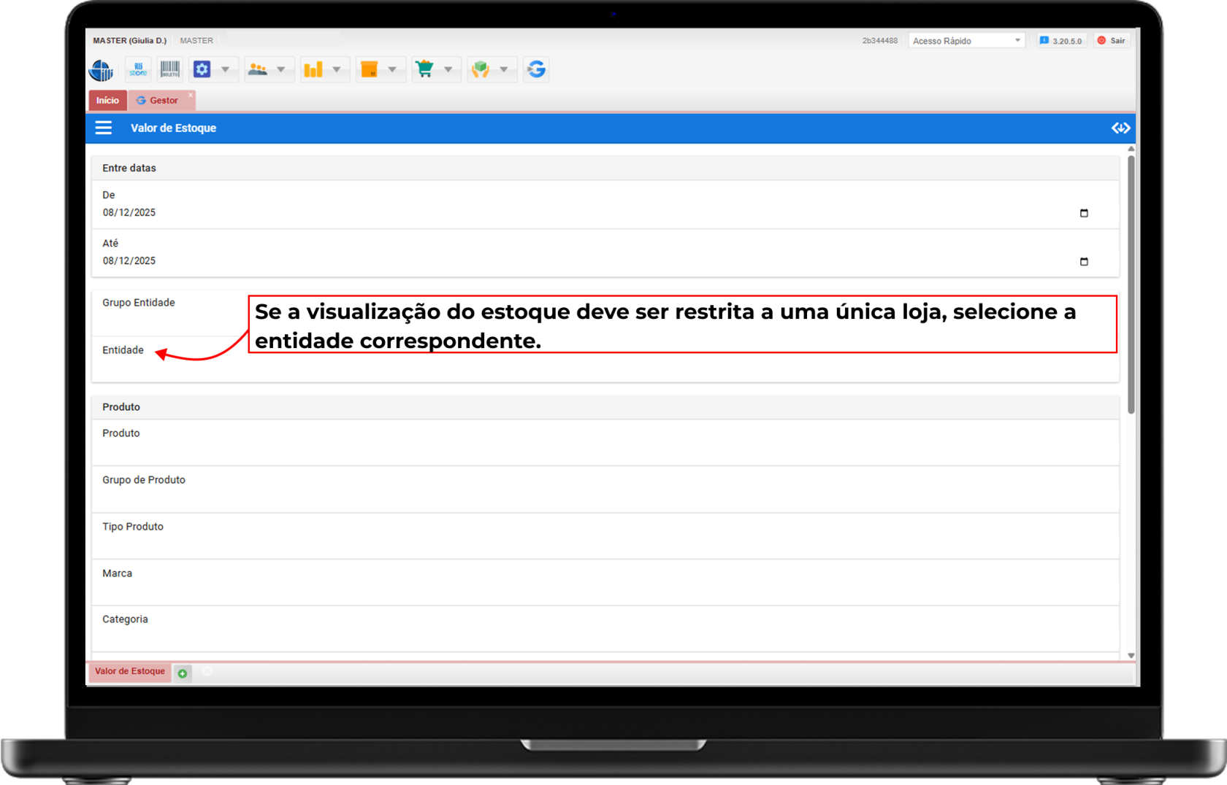Click the shopping cart icon
Image resolution: width=1227 pixels, height=785 pixels.
[424, 69]
